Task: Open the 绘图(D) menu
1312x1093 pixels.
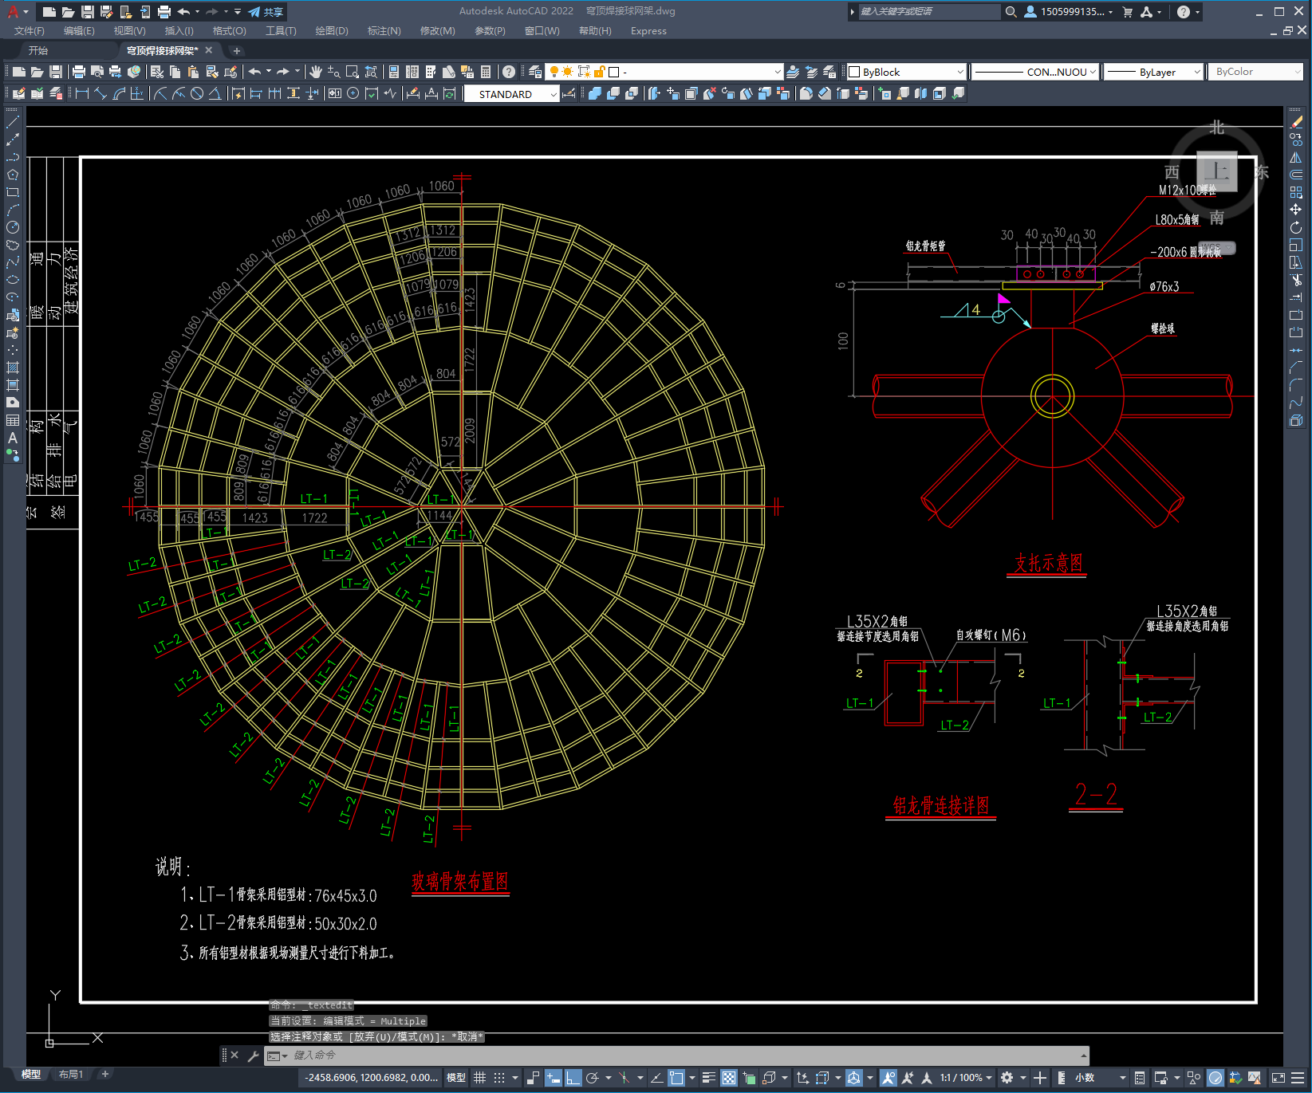Action: coord(332,31)
